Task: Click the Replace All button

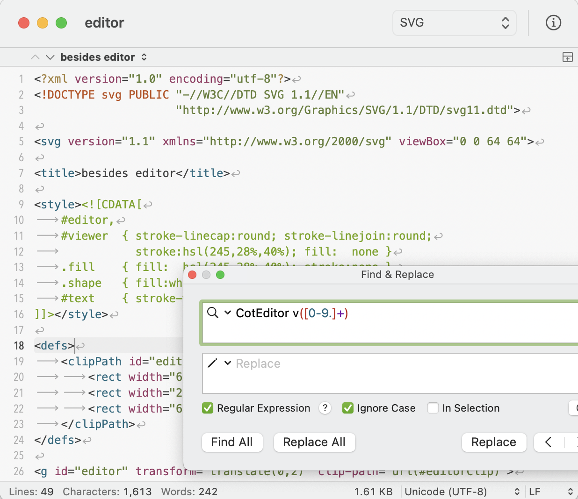Action: coord(314,442)
